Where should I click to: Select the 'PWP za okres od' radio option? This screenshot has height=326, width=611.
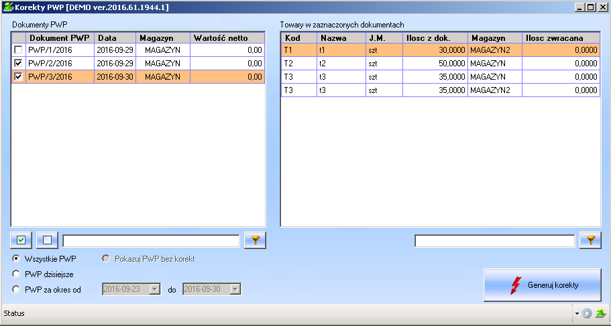[16, 289]
